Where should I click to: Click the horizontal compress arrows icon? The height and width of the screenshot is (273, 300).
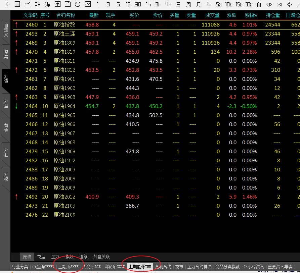(x=279, y=4)
